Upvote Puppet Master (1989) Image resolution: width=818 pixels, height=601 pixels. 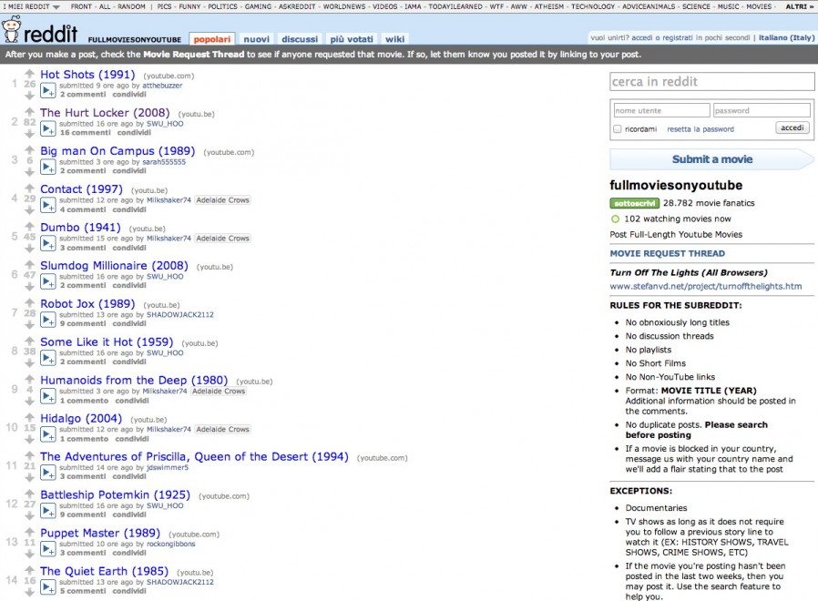(x=30, y=532)
